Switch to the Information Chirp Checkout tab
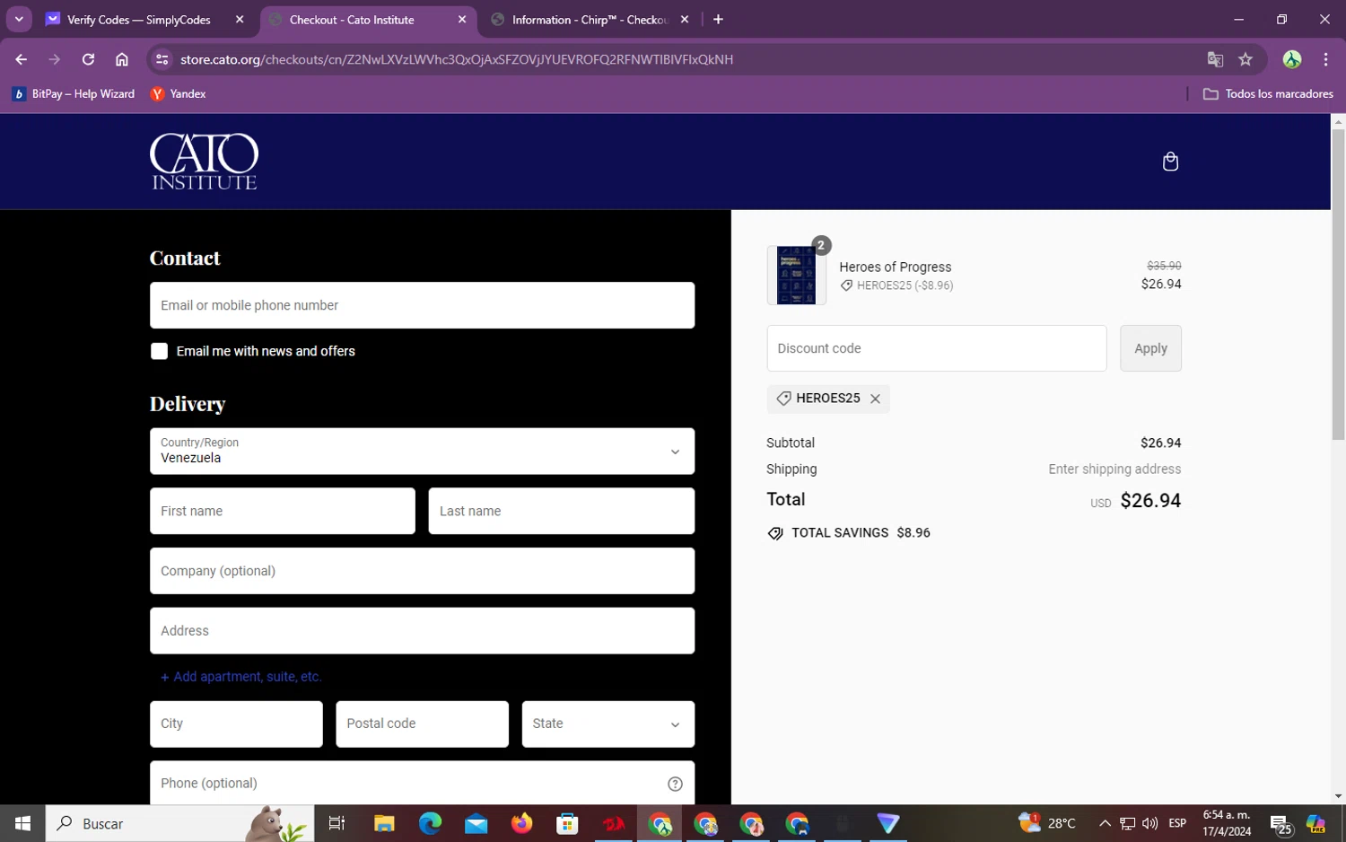The height and width of the screenshot is (842, 1346). 590,19
